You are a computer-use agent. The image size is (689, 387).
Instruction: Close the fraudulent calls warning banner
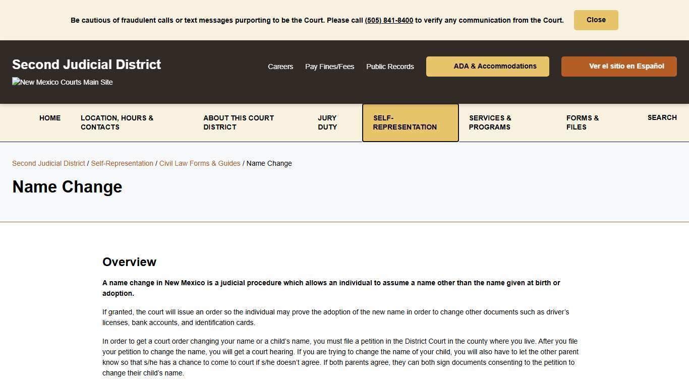tap(596, 20)
